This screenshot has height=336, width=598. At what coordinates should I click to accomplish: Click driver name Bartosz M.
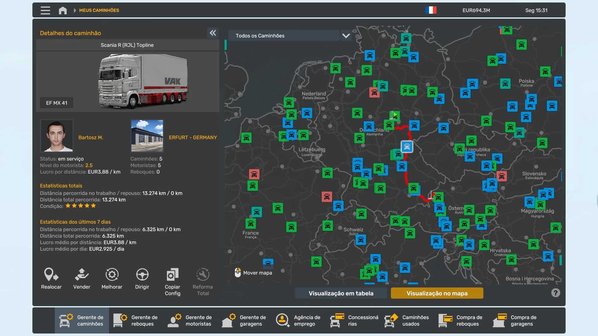91,137
